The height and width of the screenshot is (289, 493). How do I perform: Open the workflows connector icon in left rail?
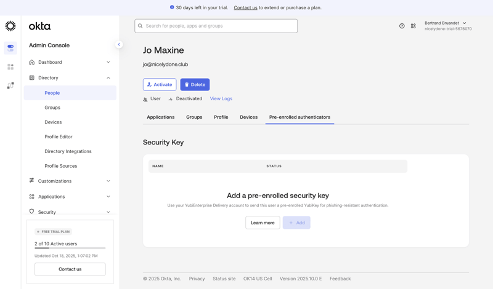pos(10,85)
